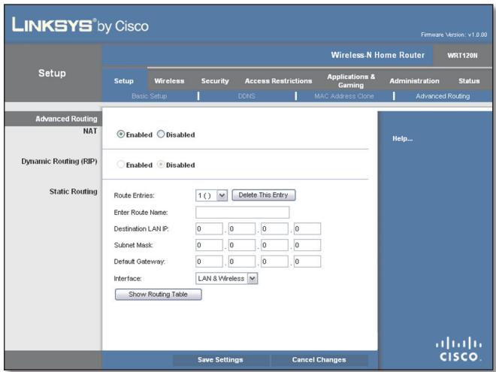The height and width of the screenshot is (372, 496).
Task: Click the Wireless-N Home Router title
Action: [x=378, y=55]
